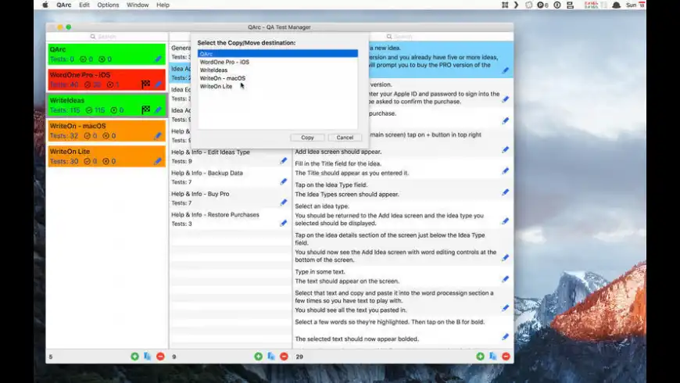Open the QArc application menu

click(64, 5)
